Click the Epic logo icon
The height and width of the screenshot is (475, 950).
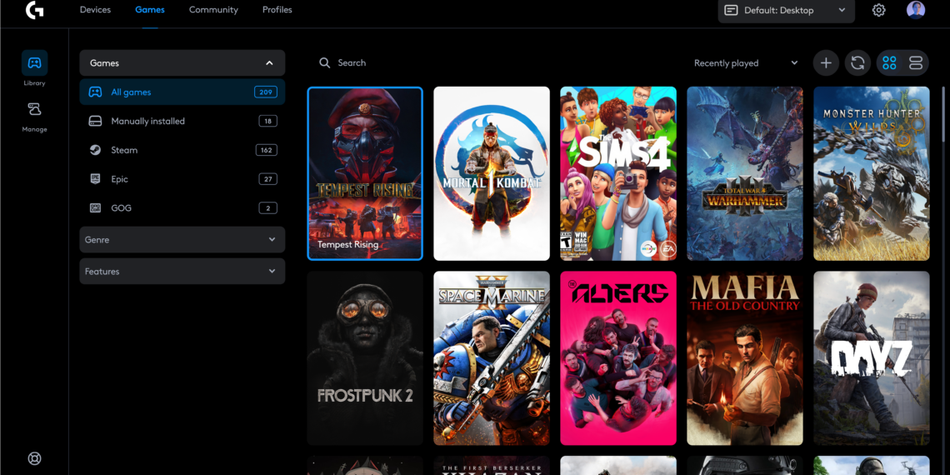[95, 178]
